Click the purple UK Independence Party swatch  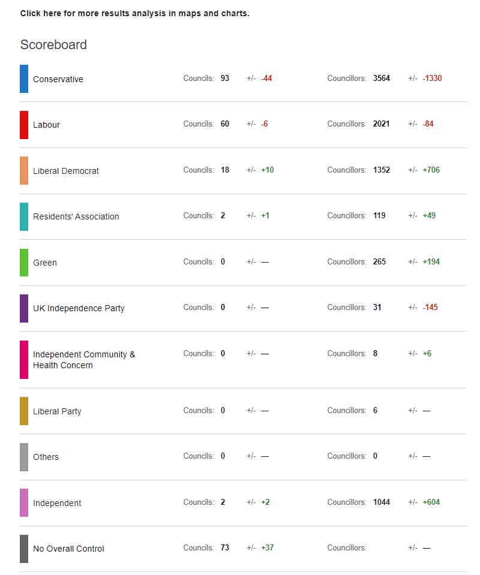tap(24, 308)
